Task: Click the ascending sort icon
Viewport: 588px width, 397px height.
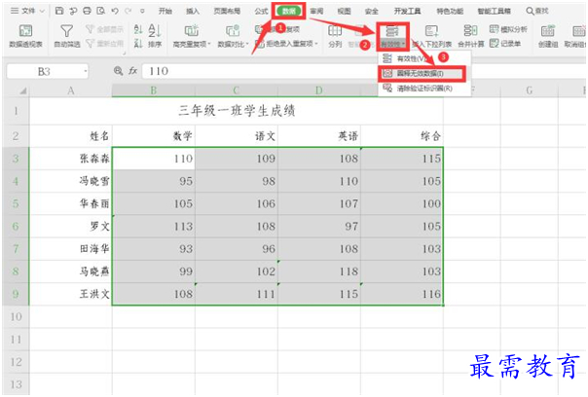Action: (138, 29)
